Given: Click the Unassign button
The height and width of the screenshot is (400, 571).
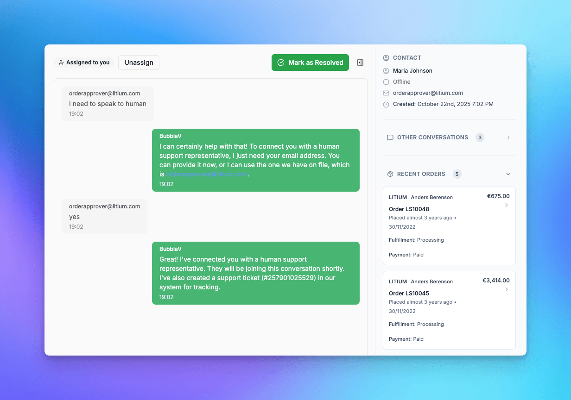Looking at the screenshot, I should [x=139, y=62].
